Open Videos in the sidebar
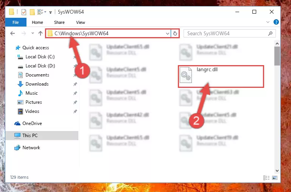This screenshot has height=192, width=291. 32,111
